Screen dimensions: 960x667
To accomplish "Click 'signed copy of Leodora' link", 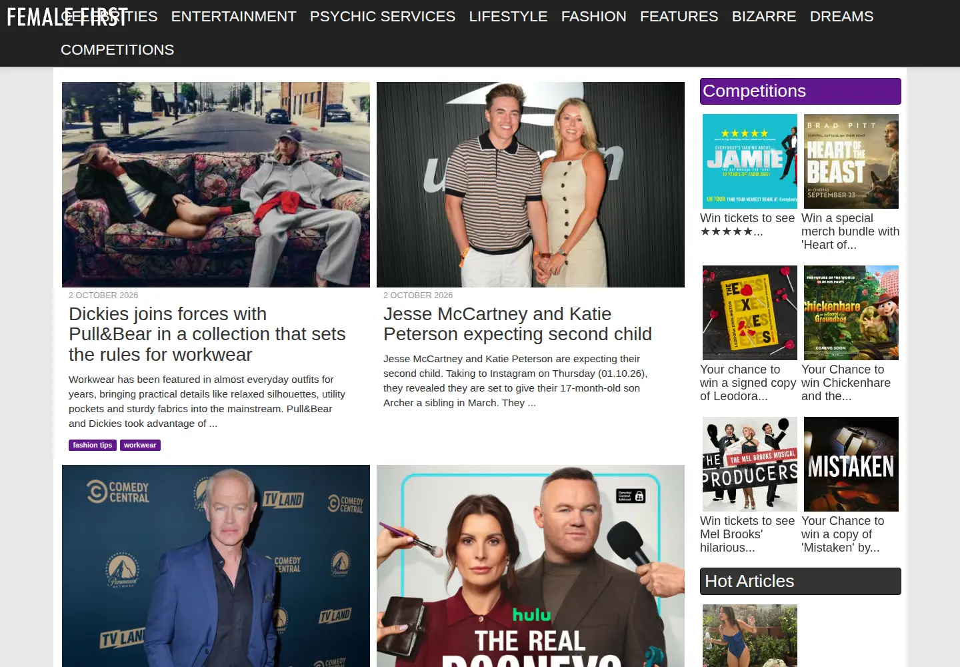I will 748,383.
